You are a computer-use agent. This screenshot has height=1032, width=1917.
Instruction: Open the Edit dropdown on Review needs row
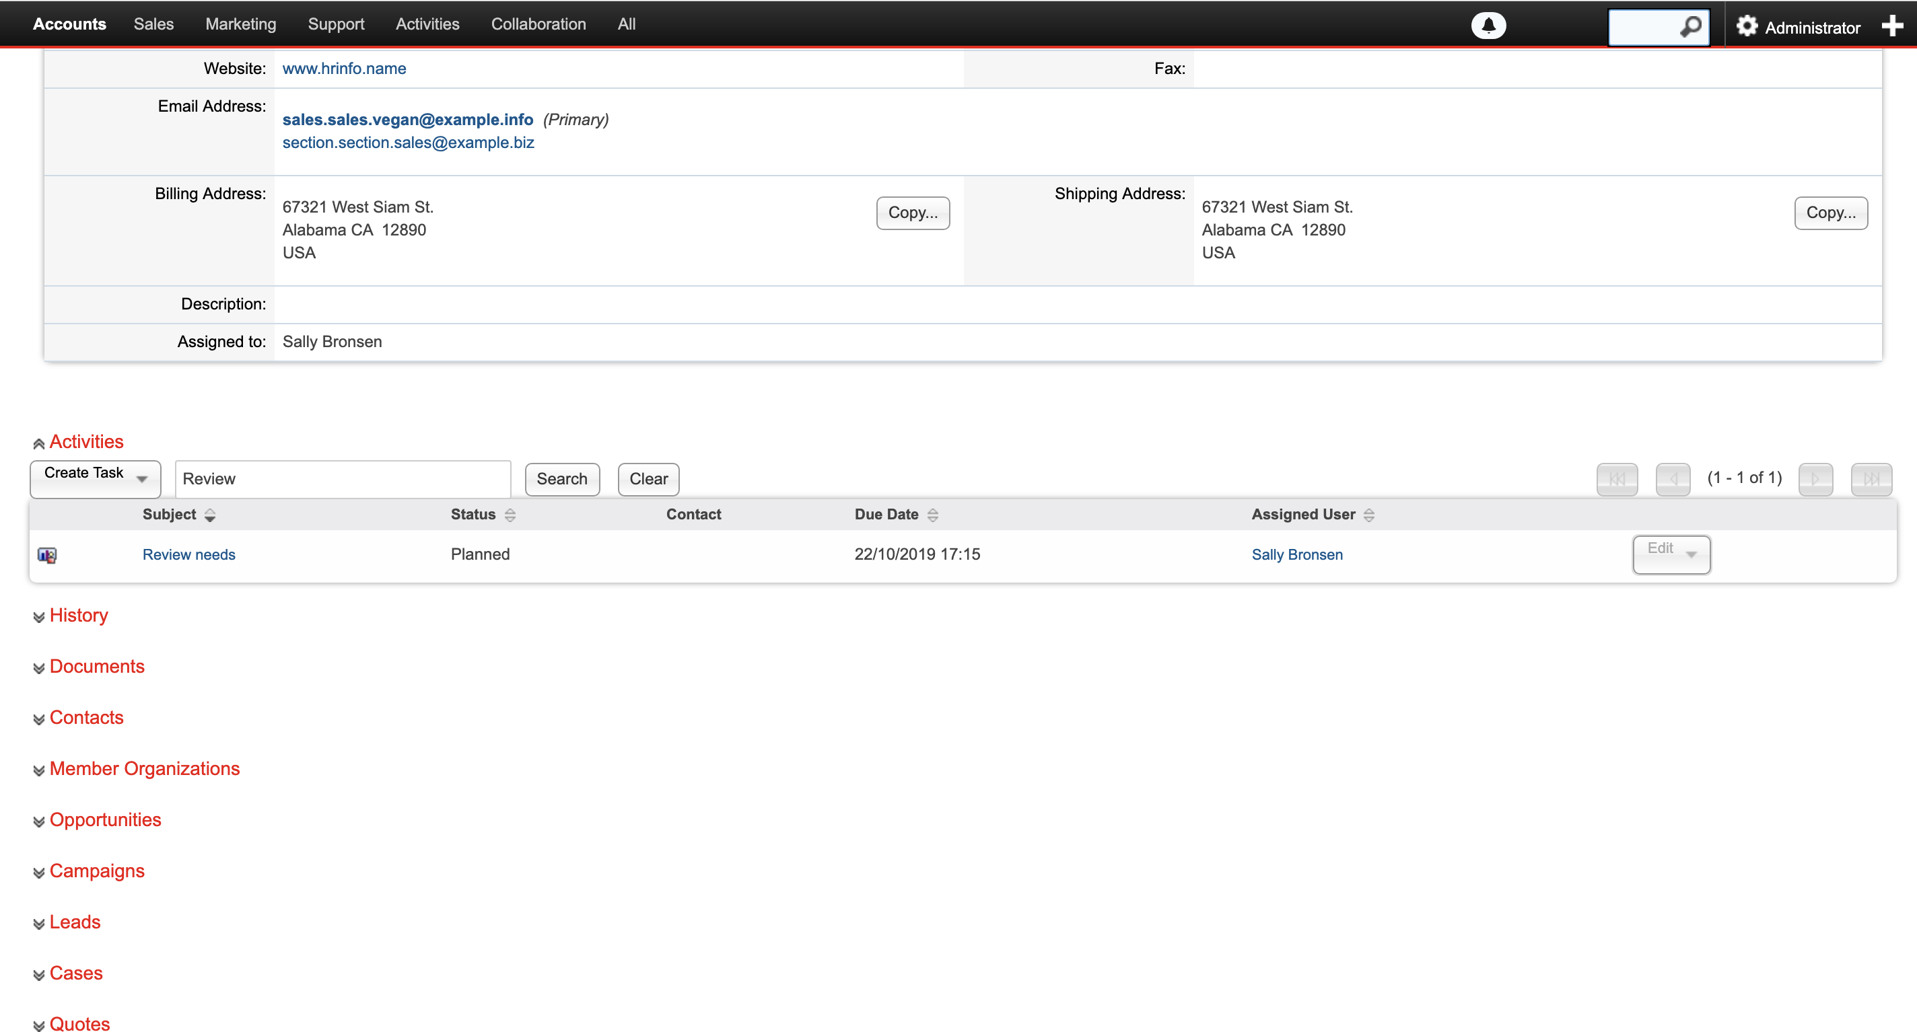(x=1692, y=554)
